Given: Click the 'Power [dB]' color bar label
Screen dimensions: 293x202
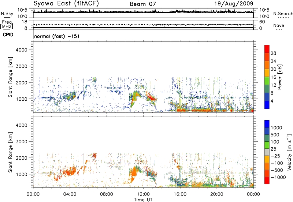Looking at the screenshot, I should (279, 77).
